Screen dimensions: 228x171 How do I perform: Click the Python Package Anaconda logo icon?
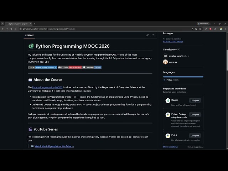168,115
